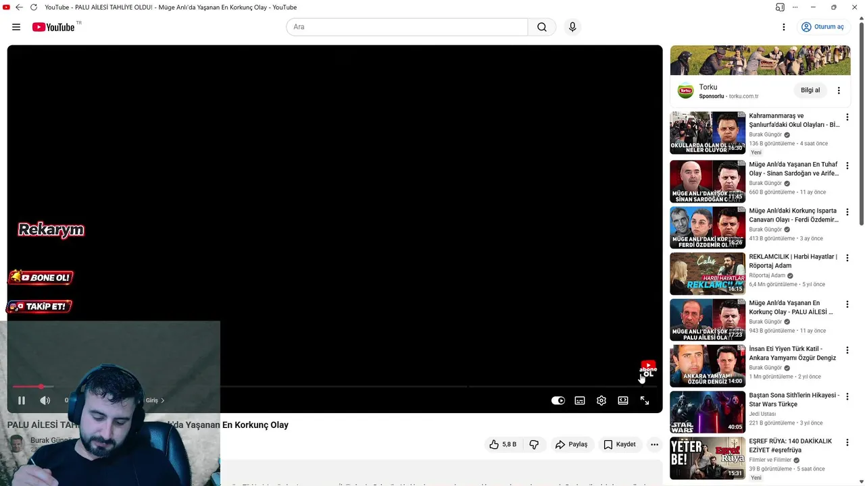Like the video with 5,8 B likes
865x486 pixels.
click(502, 444)
